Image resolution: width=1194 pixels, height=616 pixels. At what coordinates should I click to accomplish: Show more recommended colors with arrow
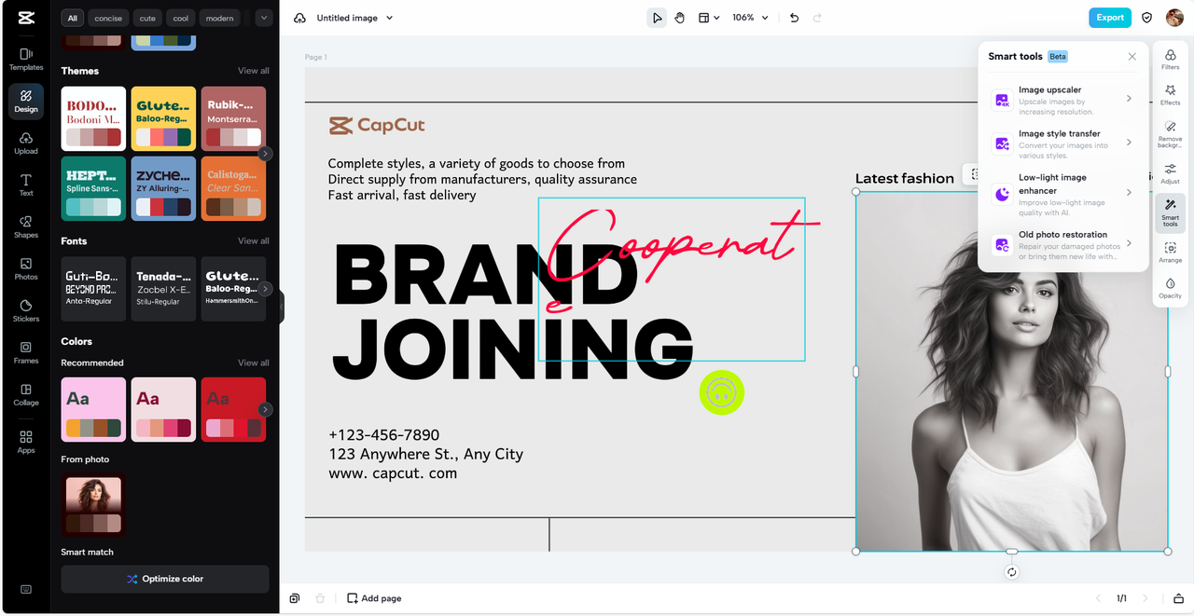265,409
